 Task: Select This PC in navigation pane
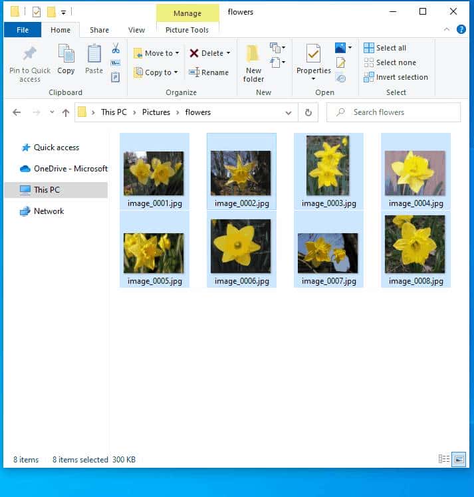[56, 190]
